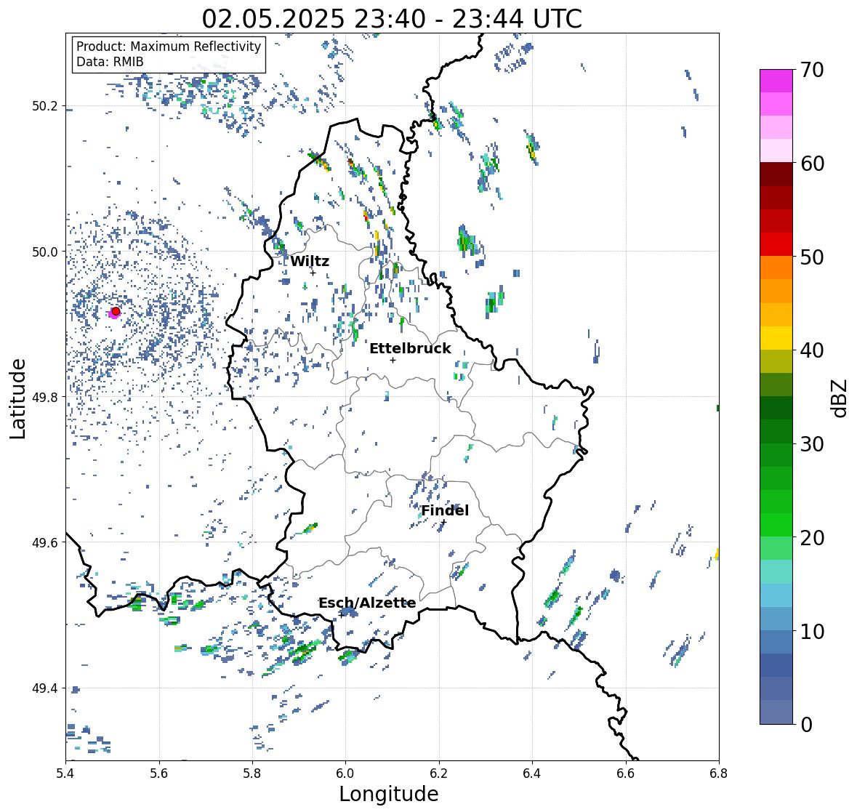Click the bright green colorbar segment above 20
The width and height of the screenshot is (857, 812).
(x=776, y=525)
